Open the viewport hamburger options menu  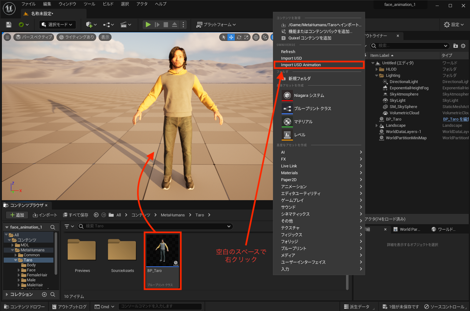click(7, 37)
